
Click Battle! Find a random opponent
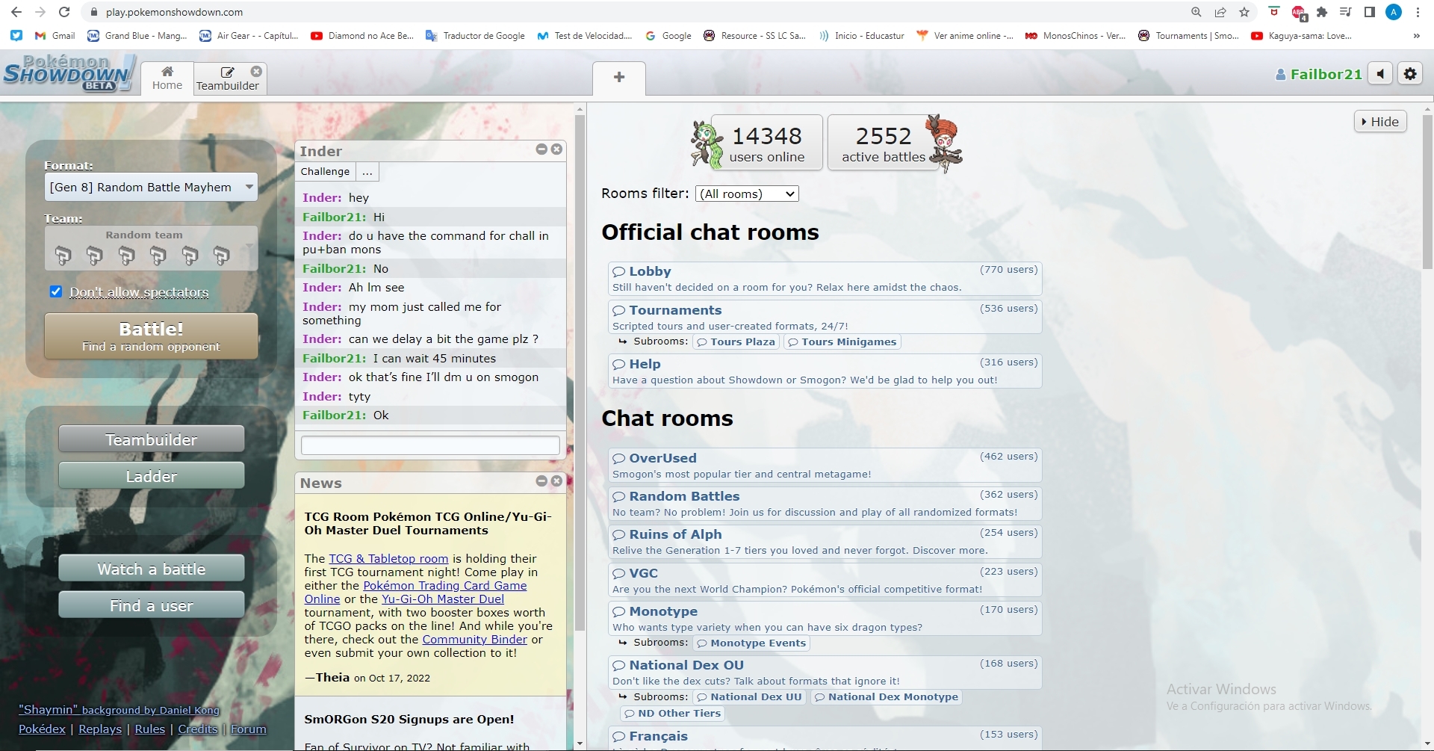coord(151,336)
